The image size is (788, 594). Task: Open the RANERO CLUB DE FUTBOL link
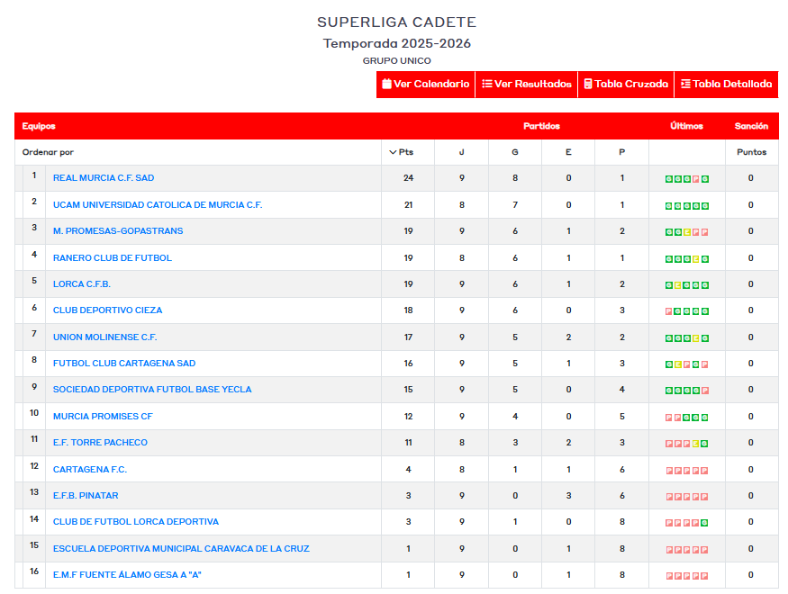(x=112, y=258)
